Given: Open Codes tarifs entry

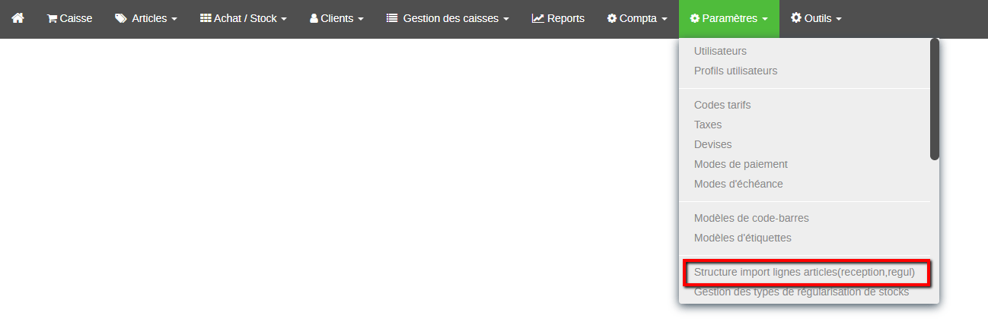Looking at the screenshot, I should pos(722,105).
